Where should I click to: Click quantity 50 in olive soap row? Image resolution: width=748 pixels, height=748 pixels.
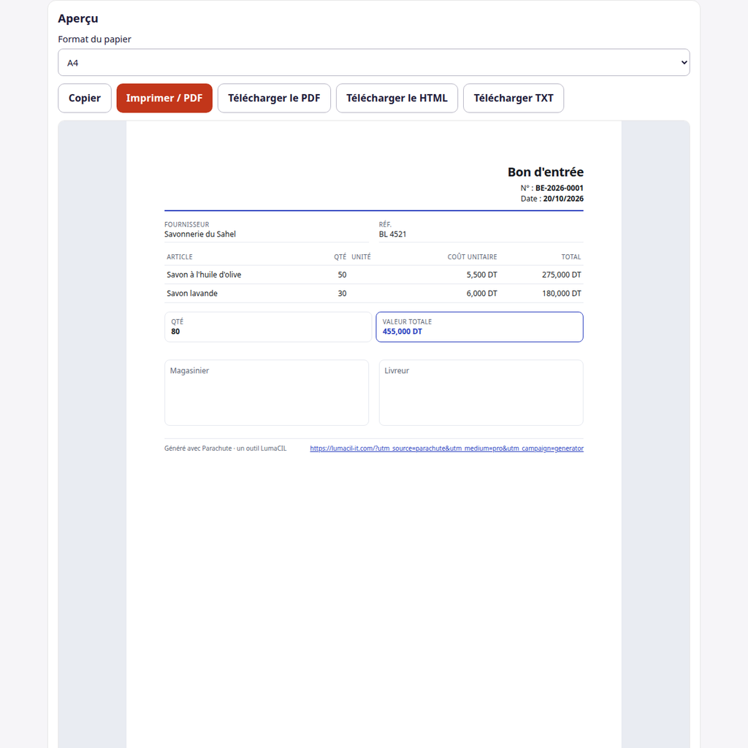[x=342, y=275]
